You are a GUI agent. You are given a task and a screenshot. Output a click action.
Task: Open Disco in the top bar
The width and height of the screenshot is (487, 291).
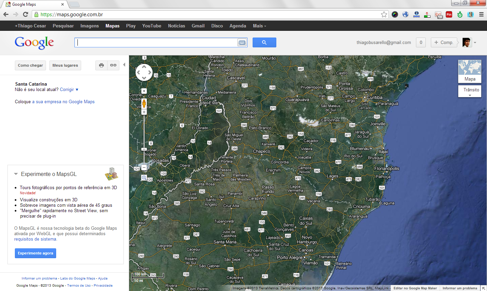coord(217,26)
